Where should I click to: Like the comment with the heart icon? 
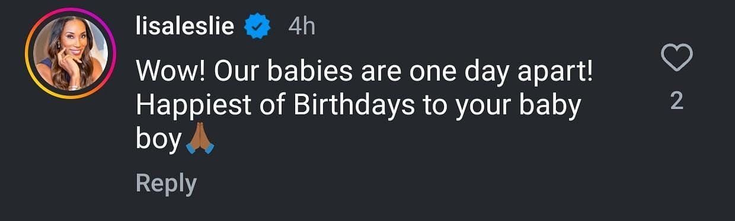point(676,59)
